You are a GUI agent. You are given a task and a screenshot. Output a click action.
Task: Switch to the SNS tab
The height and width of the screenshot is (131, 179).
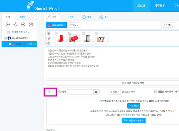8,17
